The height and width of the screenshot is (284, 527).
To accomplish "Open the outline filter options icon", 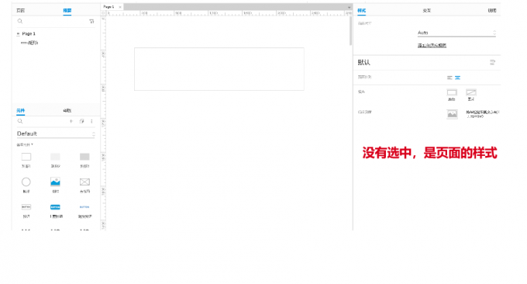I will (91, 21).
